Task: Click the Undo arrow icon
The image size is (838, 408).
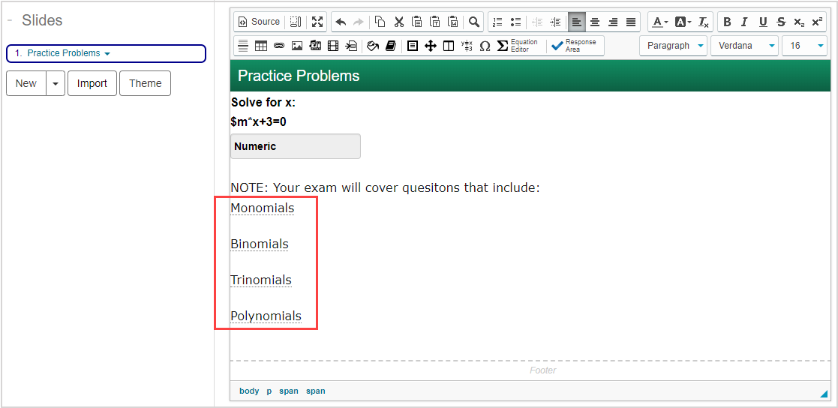Action: pyautogui.click(x=341, y=22)
